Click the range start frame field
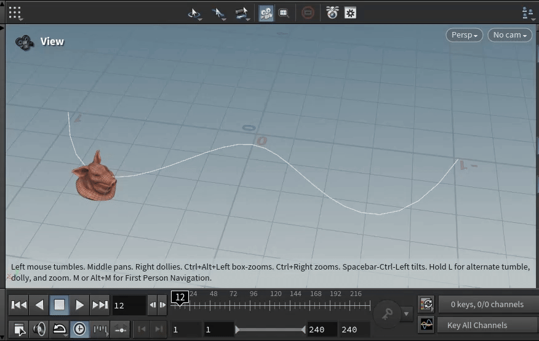The image size is (539, 341). 218,330
